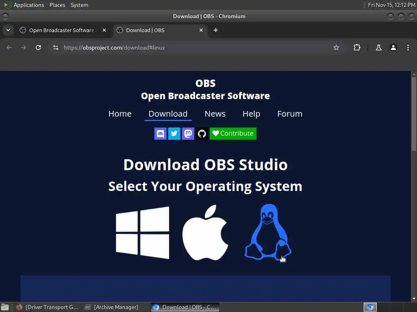Select the Windows operating system logo
The image size is (417, 312).
[x=143, y=233]
